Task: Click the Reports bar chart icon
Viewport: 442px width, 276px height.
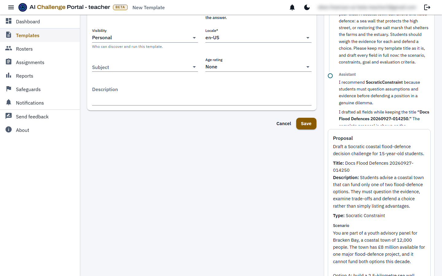Action: (9, 75)
